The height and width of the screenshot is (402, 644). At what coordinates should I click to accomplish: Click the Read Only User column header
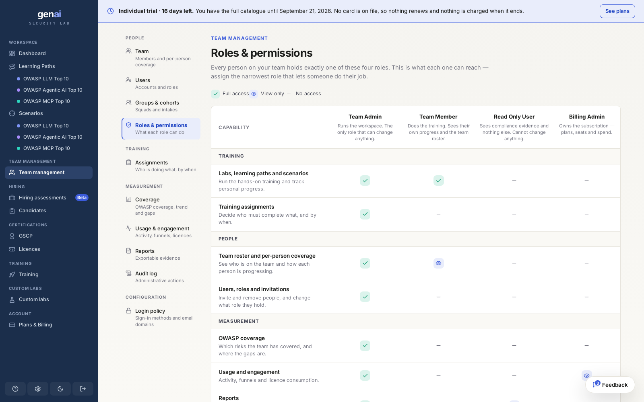(x=514, y=117)
